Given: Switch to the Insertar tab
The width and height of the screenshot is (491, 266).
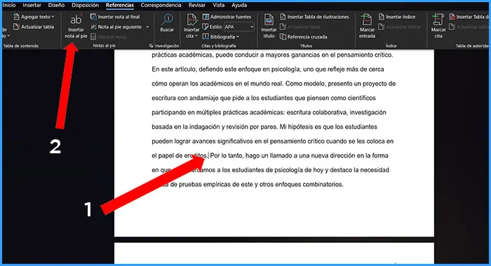Looking at the screenshot, I should tap(32, 6).
